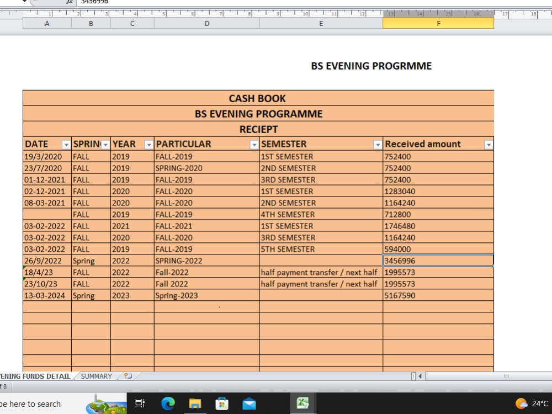Select the SPRING-2022 particular cell
The height and width of the screenshot is (414, 552).
[x=207, y=261]
